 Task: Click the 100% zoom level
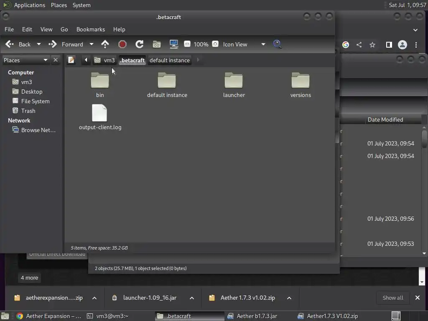pos(201,44)
